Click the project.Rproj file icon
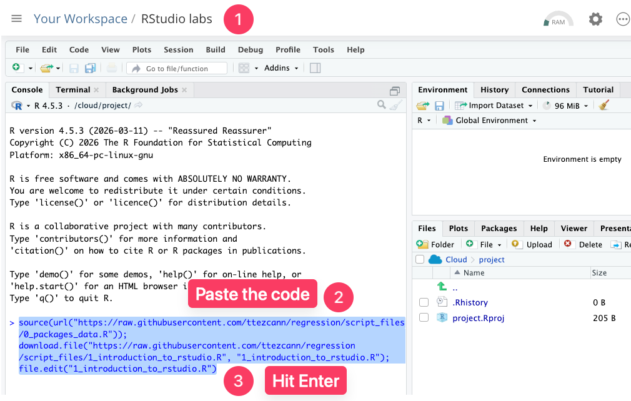631x401 pixels. 442,318
